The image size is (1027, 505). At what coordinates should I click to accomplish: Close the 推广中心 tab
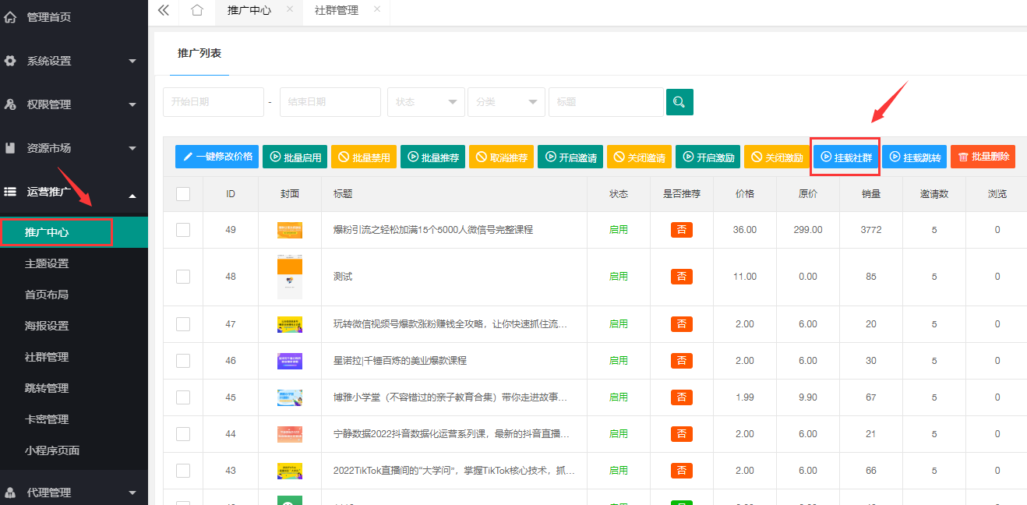tap(290, 9)
